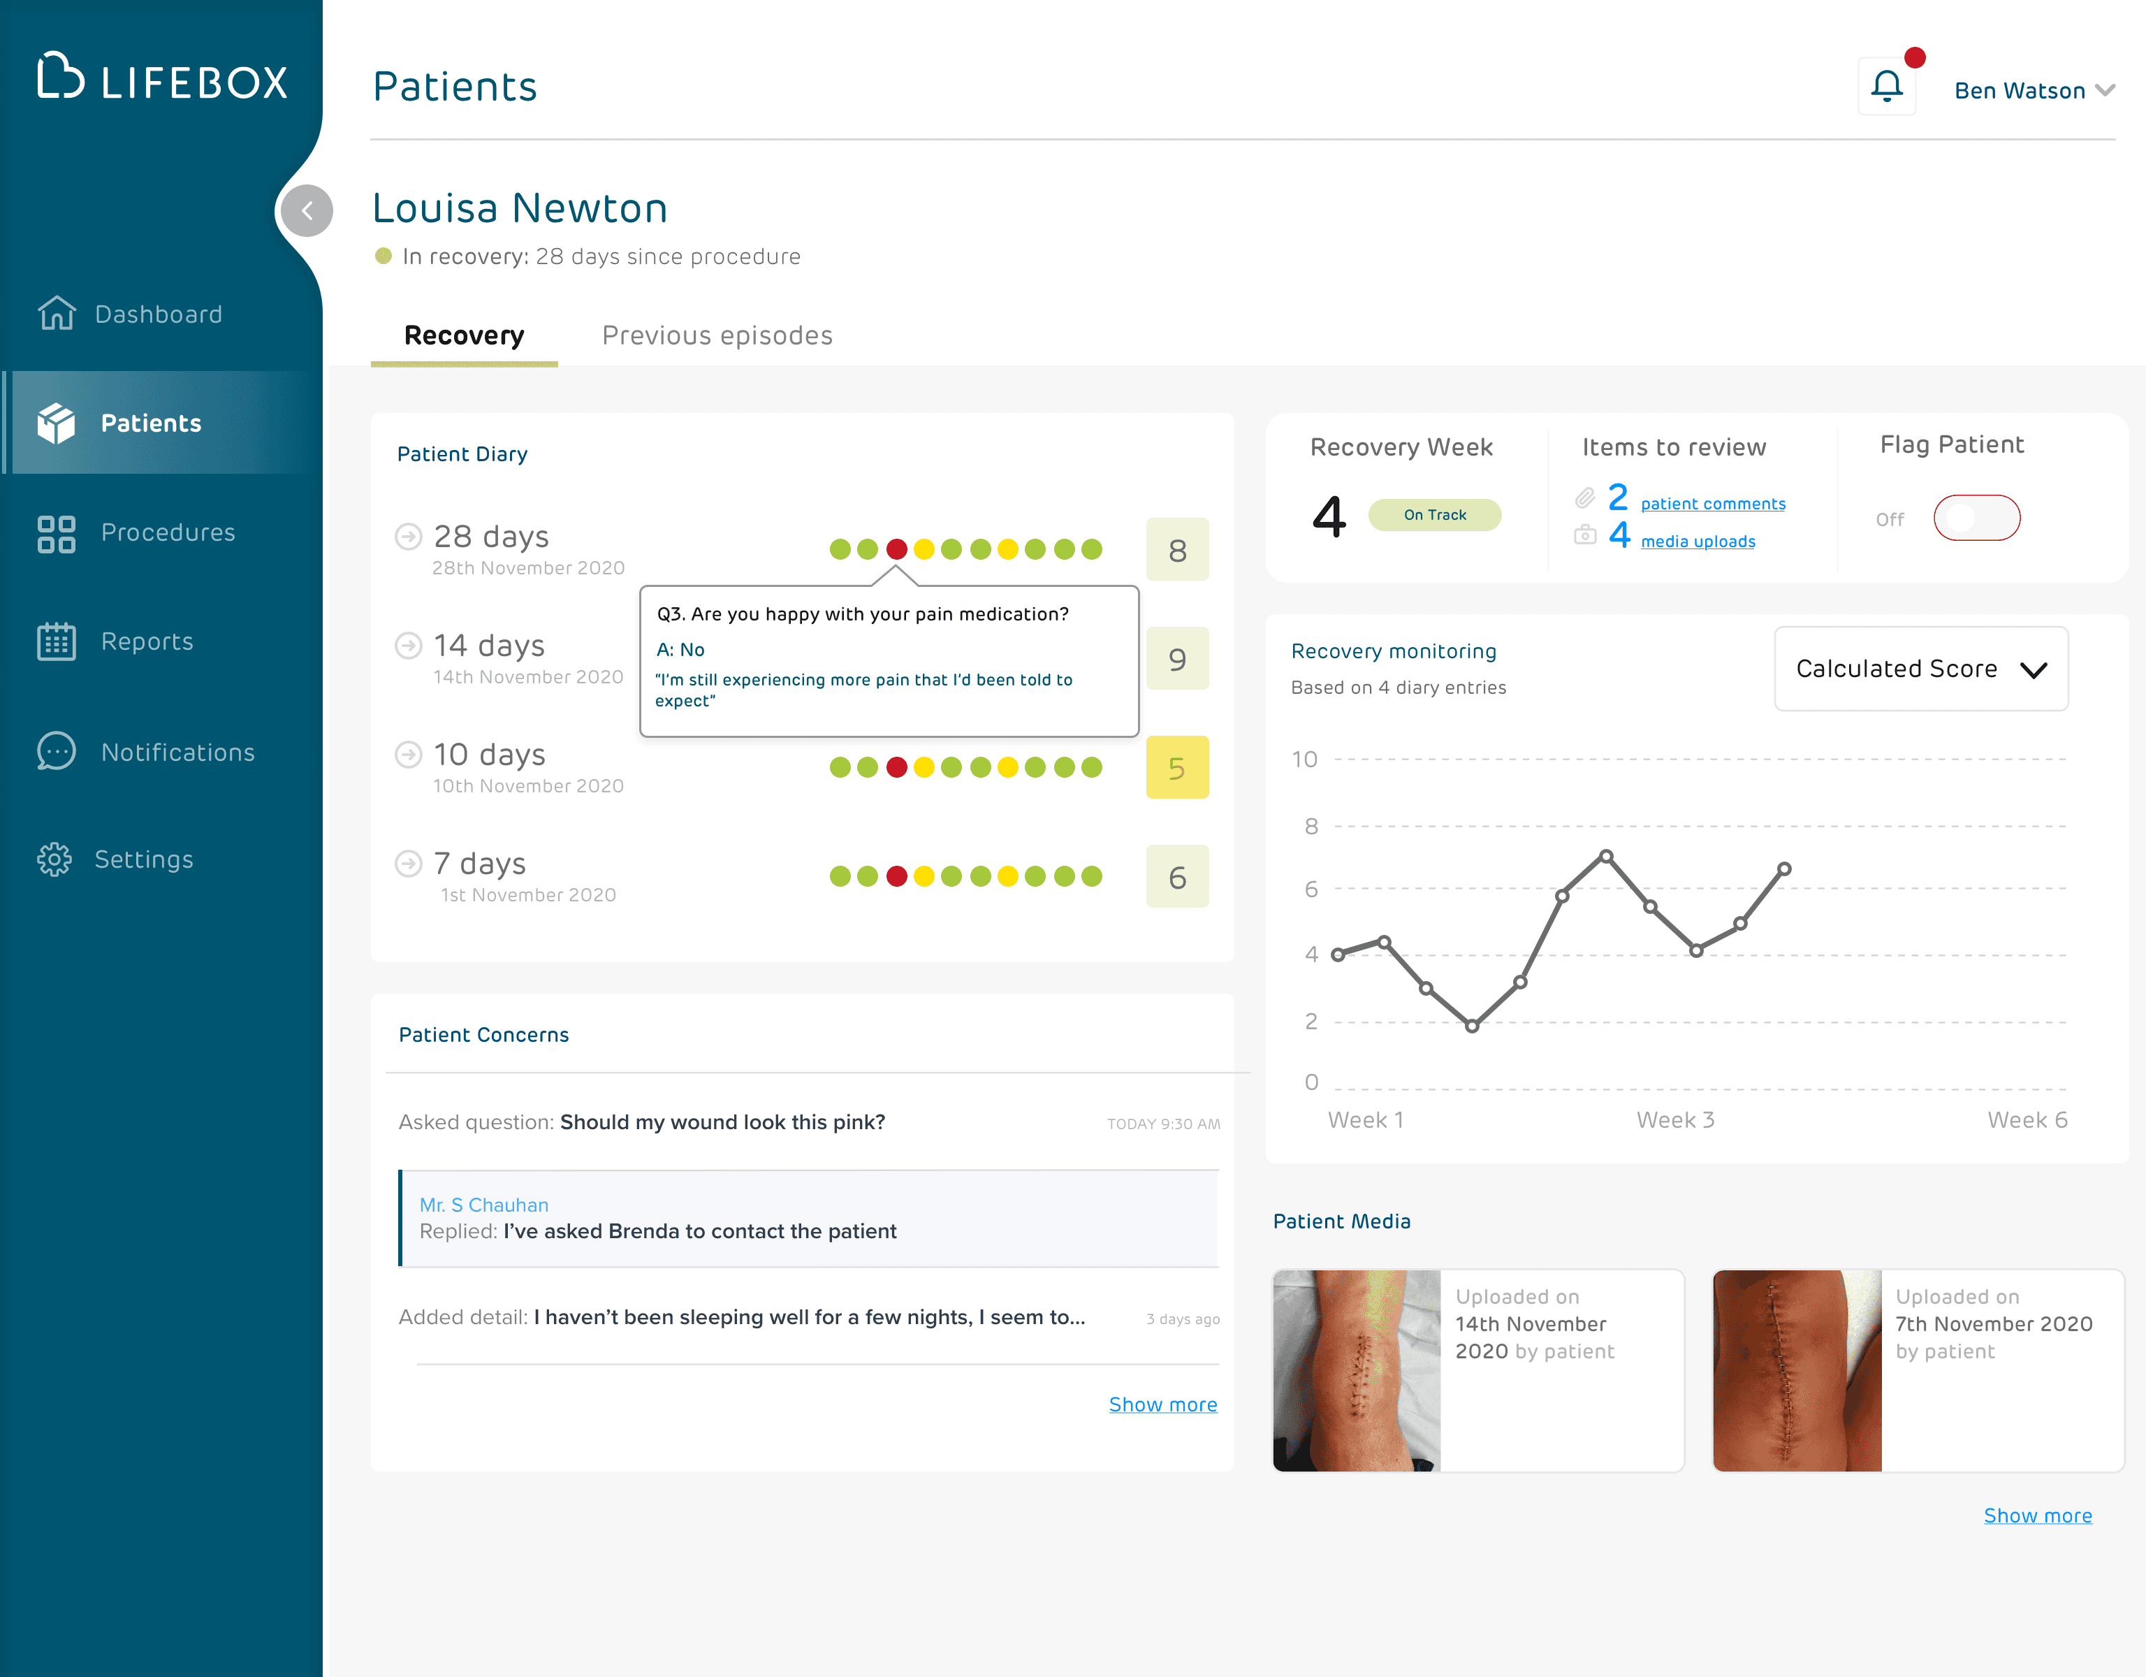Open Reports from the sidebar
The image size is (2146, 1677).
pos(147,641)
